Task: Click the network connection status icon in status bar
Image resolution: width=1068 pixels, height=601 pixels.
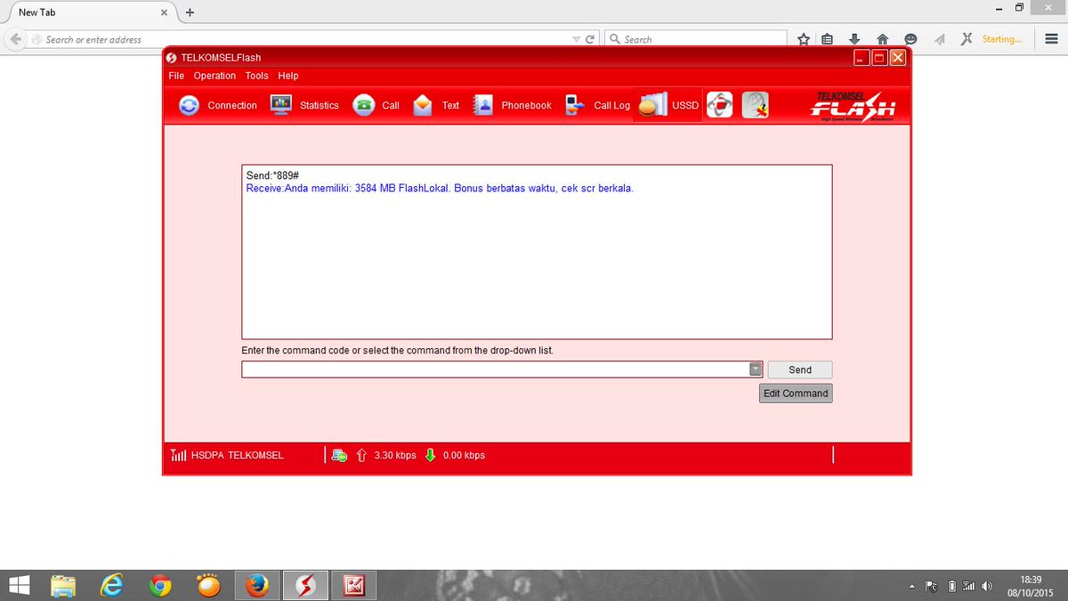Action: click(x=339, y=456)
